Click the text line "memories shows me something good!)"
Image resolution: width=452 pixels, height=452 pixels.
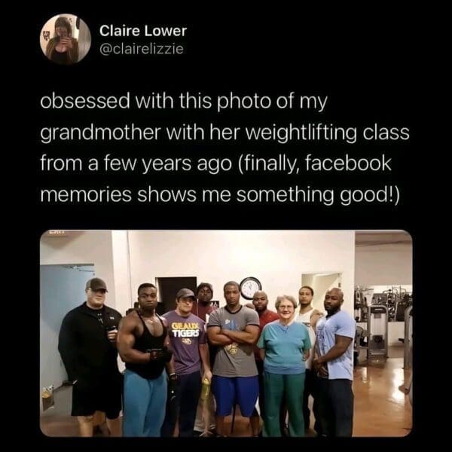tap(220, 194)
